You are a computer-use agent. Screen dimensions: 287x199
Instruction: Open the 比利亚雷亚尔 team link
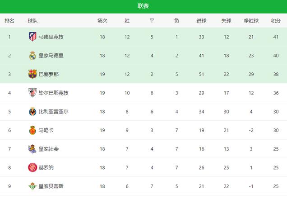(x=53, y=112)
